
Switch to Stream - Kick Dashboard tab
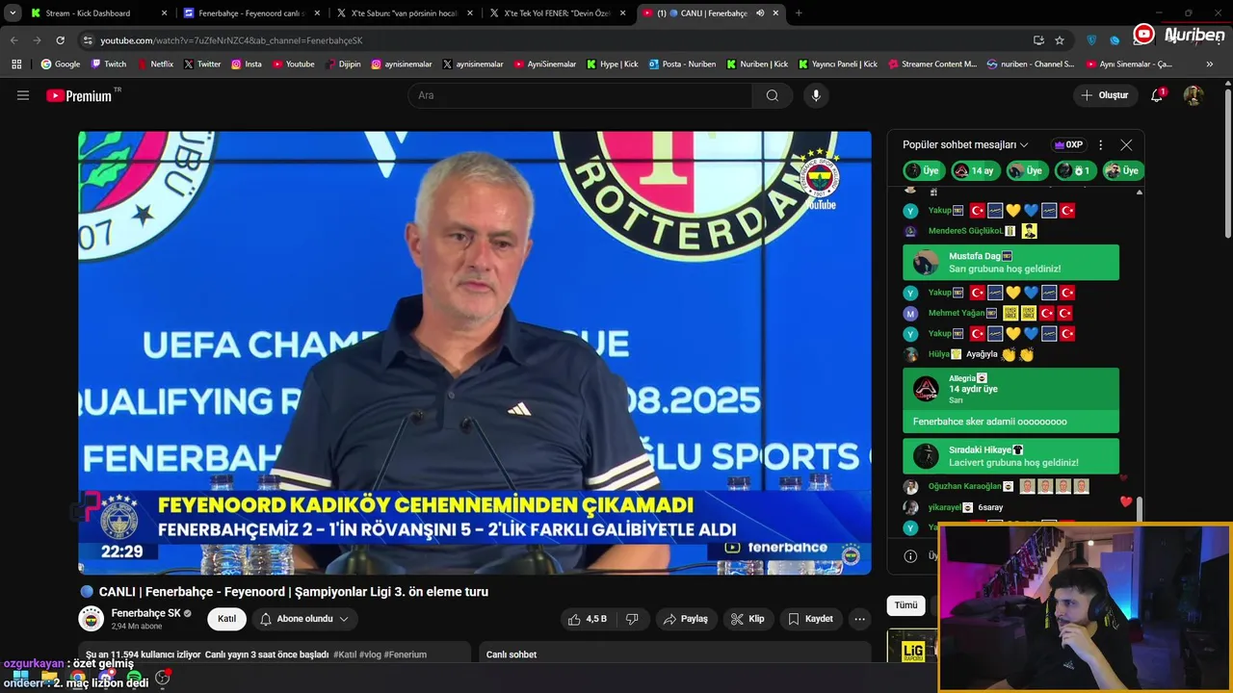(98, 13)
